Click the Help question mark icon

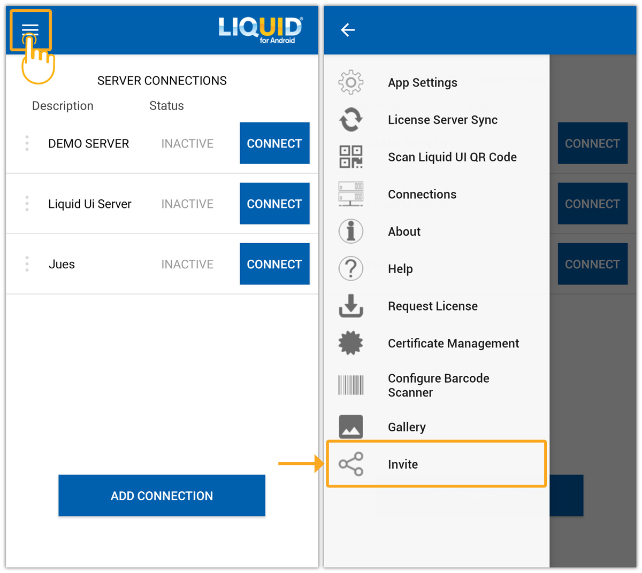(x=351, y=269)
